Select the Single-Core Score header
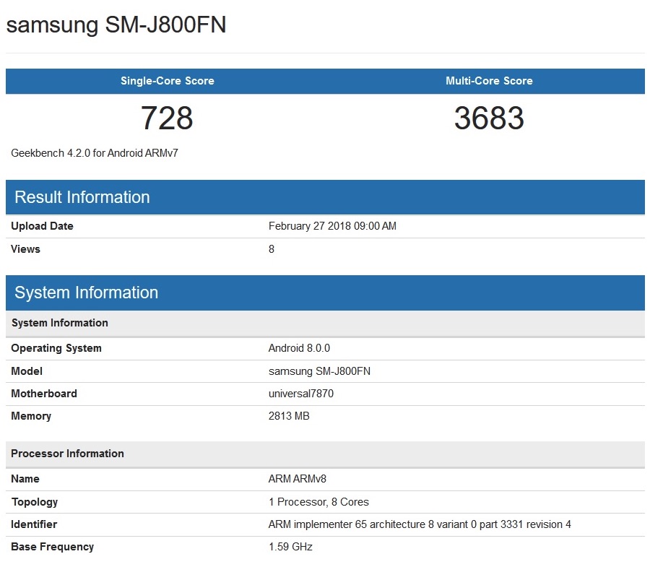Image resolution: width=650 pixels, height=567 pixels. point(167,81)
